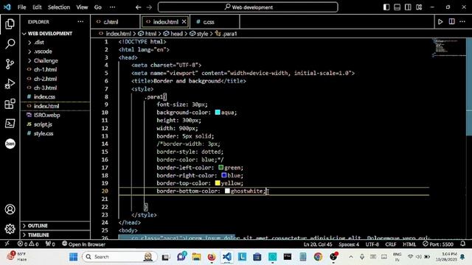
Task: Change encoding via UTF-8 status item
Action: coord(372,244)
